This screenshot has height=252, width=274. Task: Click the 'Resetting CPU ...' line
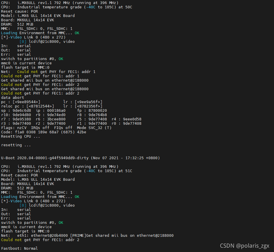tap(20, 136)
